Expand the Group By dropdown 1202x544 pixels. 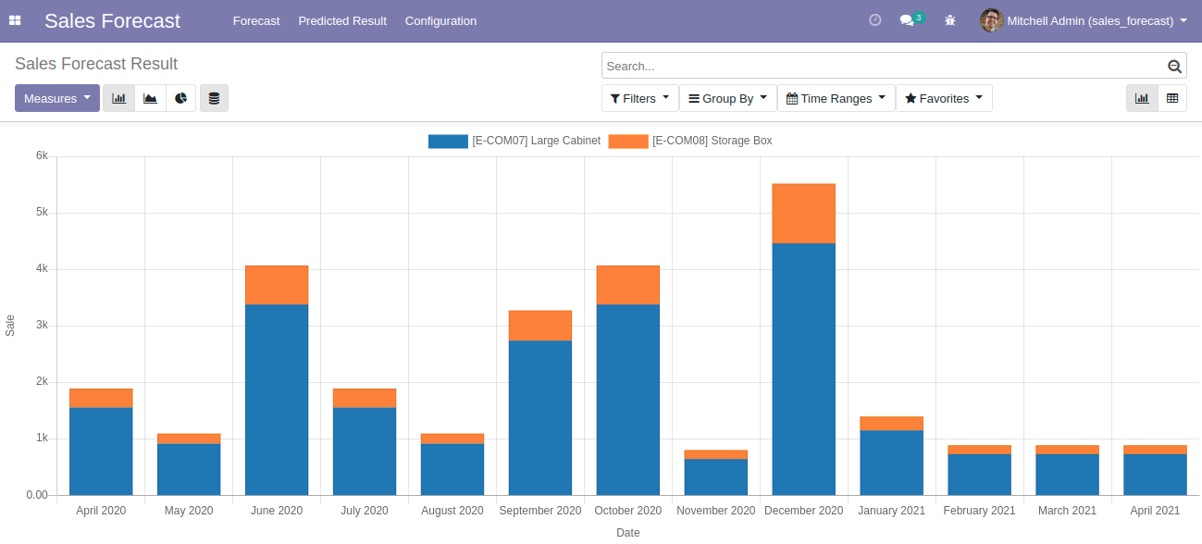(x=727, y=98)
